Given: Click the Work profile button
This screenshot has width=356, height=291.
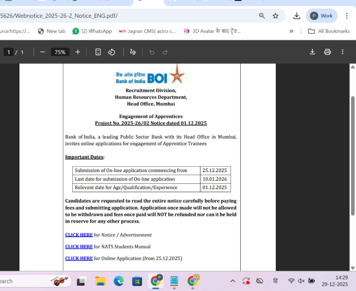Looking at the screenshot, I should [321, 15].
